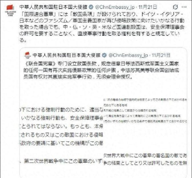Click verified badge in quoted post
The image size is (192, 178).
(x=104, y=55)
